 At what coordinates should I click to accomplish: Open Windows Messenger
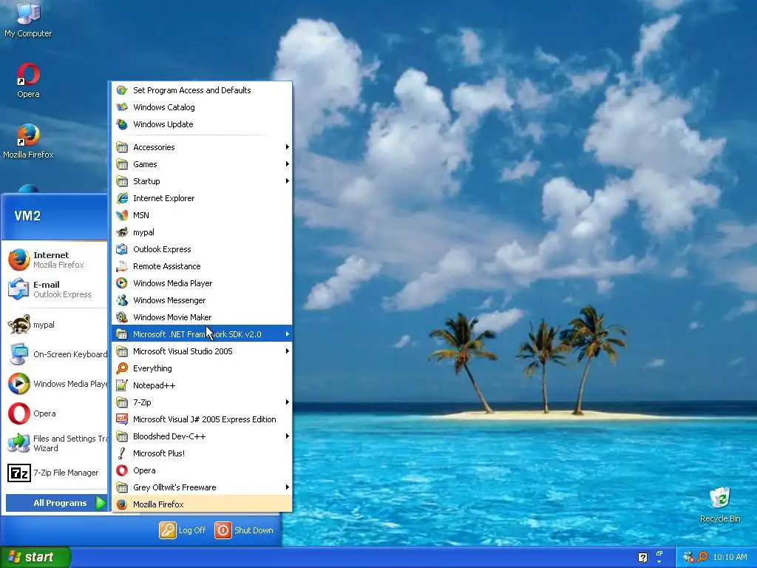(x=202, y=300)
